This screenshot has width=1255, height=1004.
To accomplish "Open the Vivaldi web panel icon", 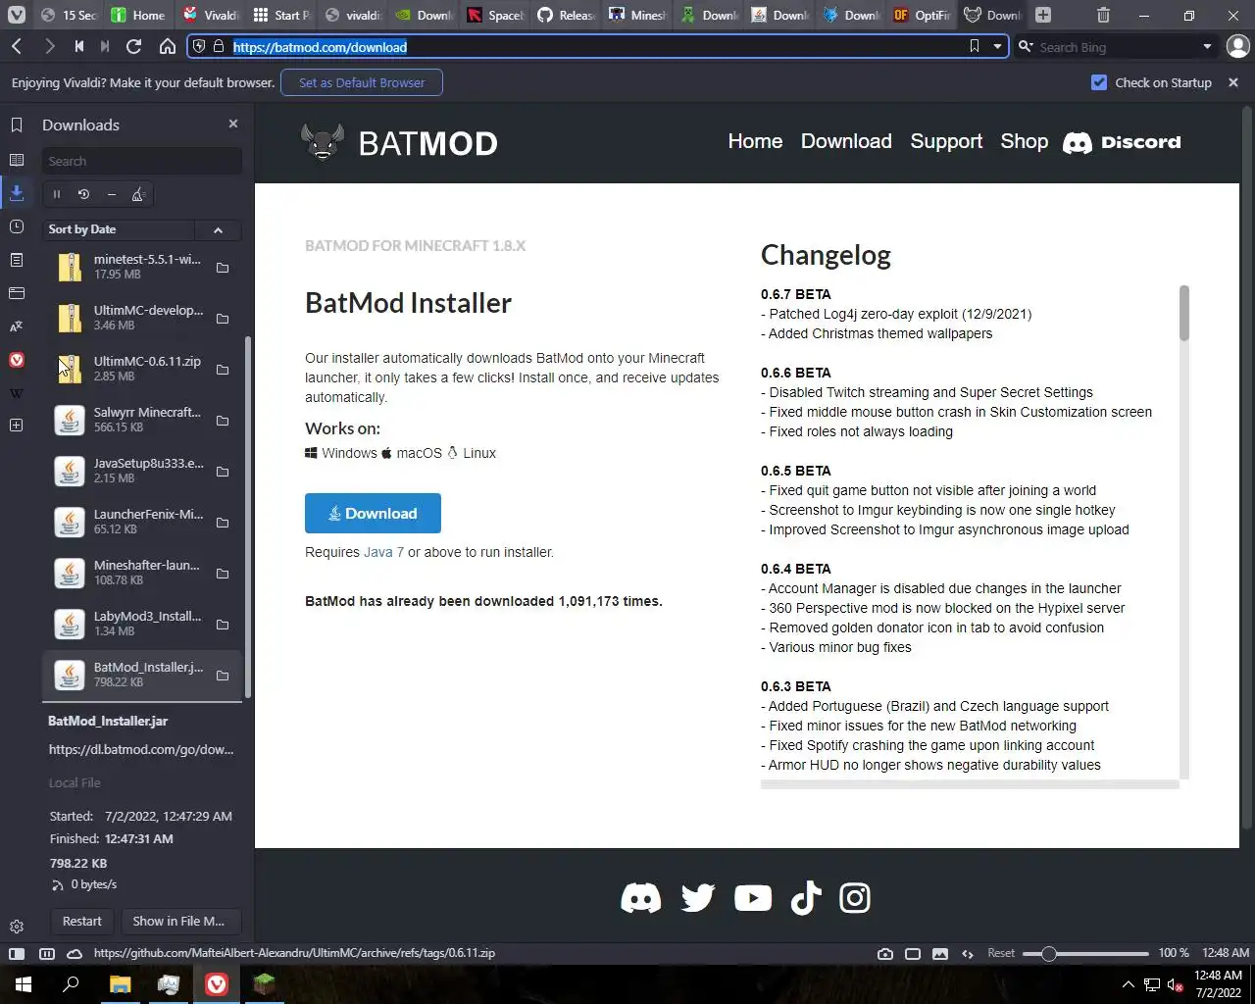I will (17, 360).
